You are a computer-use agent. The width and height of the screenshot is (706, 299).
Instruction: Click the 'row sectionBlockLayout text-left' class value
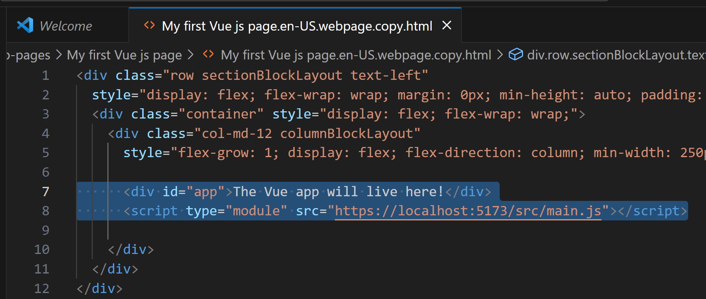click(299, 75)
